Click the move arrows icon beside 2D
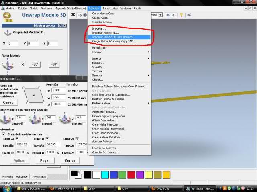257x192 pixels. 85,15
